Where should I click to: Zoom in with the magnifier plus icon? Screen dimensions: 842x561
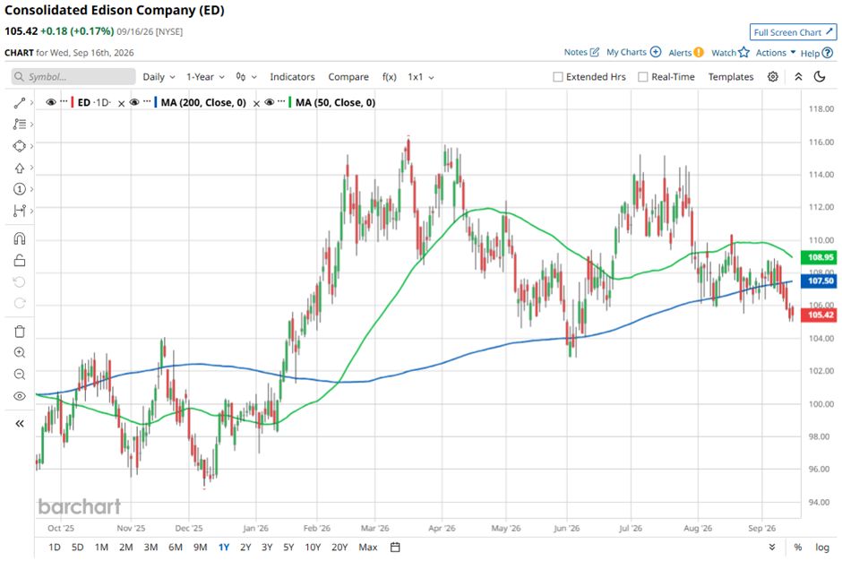point(20,352)
